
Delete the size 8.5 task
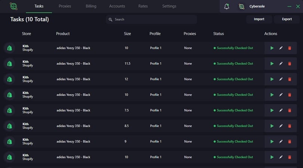coord(290,126)
